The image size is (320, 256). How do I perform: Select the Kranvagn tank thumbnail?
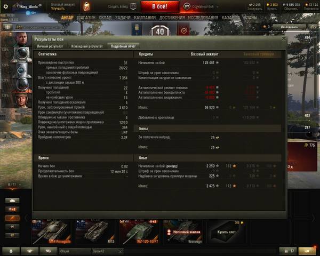point(182,232)
